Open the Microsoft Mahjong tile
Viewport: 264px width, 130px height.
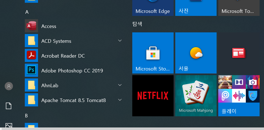pos(196,96)
